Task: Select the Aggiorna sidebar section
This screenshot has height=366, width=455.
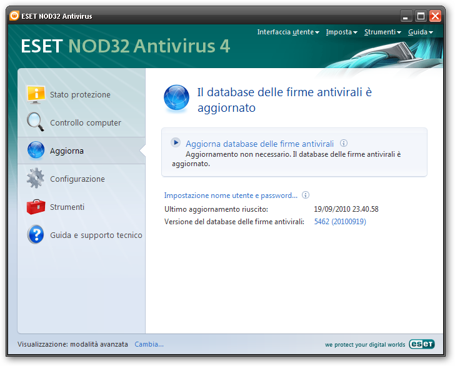Action: click(x=81, y=151)
